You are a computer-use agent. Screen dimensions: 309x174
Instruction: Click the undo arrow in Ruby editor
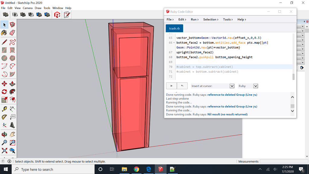pyautogui.click(x=183, y=86)
